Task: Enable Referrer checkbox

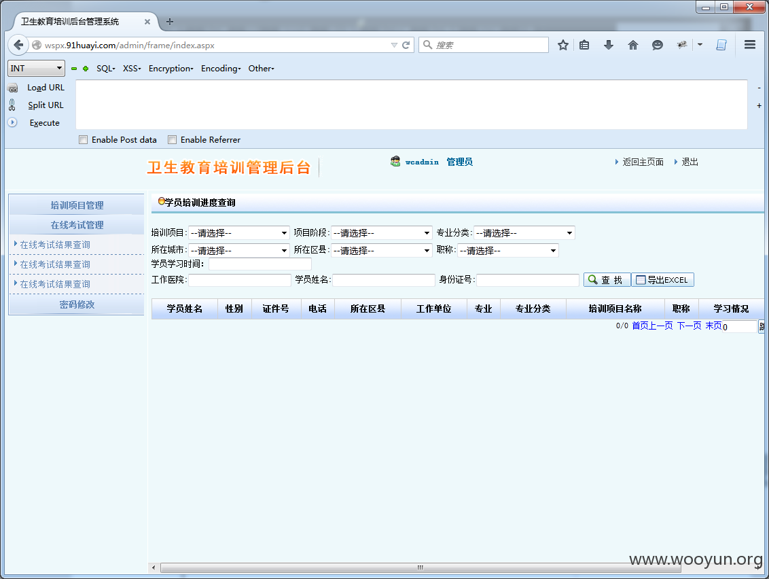Action: coord(172,140)
